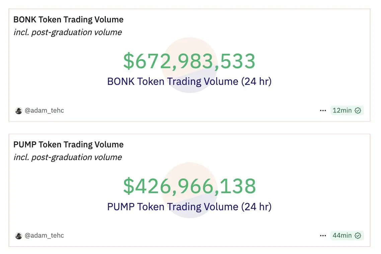Click the PUMP Token Trading Volume (24 hr) label
The height and width of the screenshot is (254, 381).
(x=189, y=207)
